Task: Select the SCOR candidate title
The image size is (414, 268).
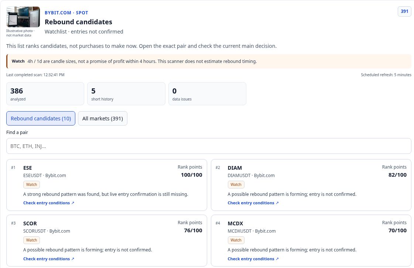Action: 30,223
